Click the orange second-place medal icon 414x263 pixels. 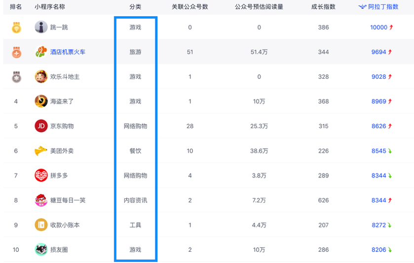point(16,52)
